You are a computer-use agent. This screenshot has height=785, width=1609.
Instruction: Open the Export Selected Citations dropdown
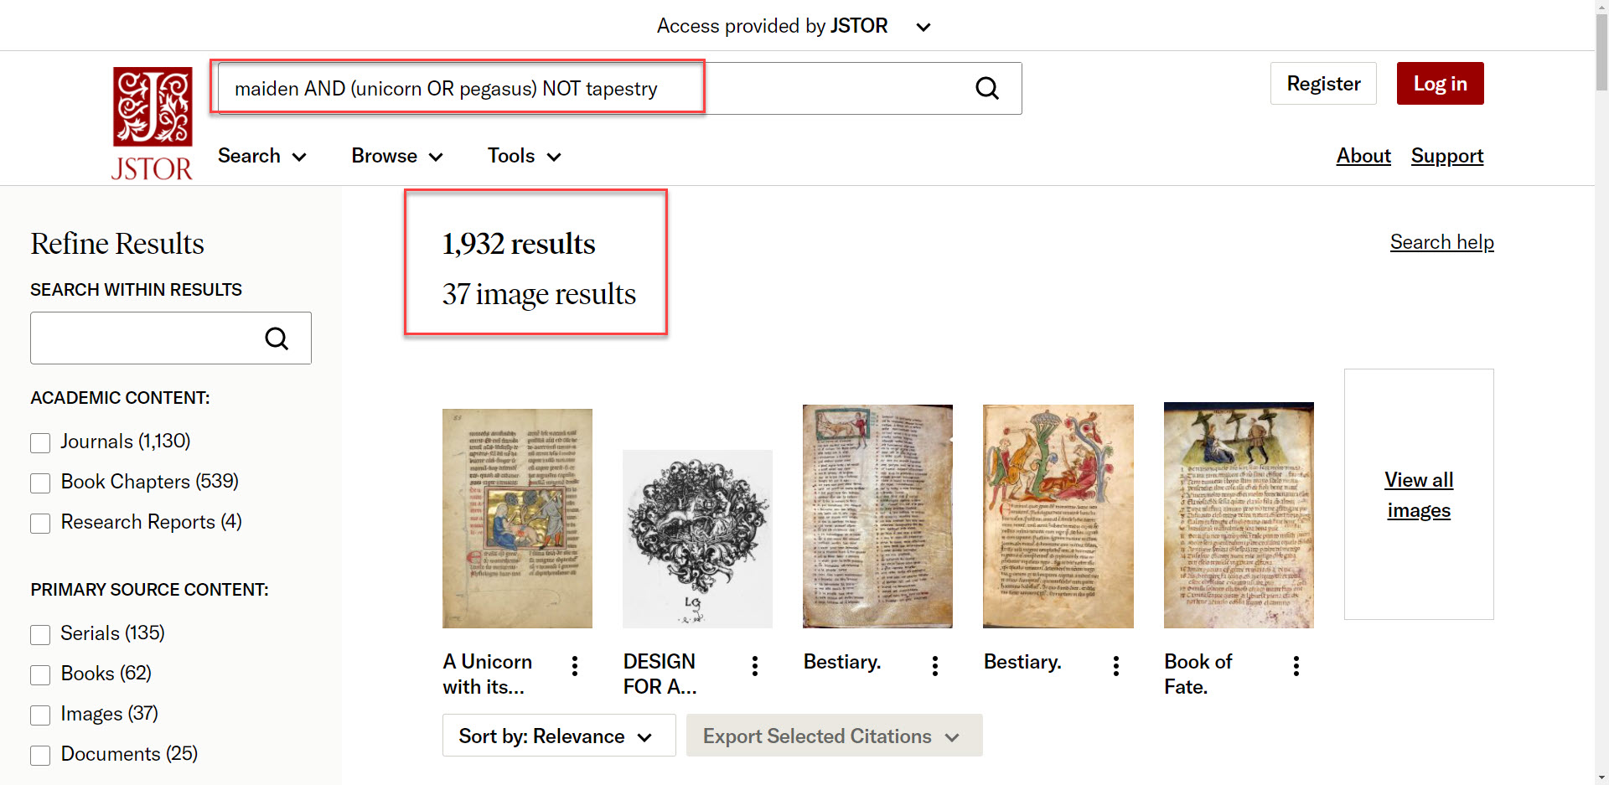coord(833,736)
